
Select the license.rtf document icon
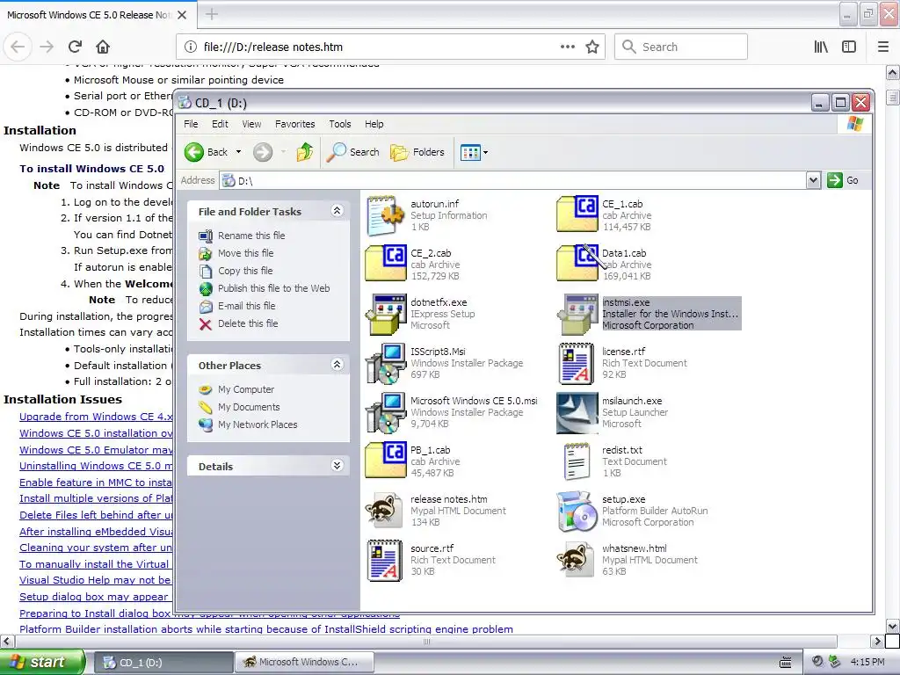coord(577,363)
